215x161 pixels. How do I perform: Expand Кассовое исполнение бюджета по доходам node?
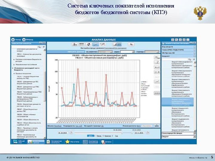click(14, 60)
